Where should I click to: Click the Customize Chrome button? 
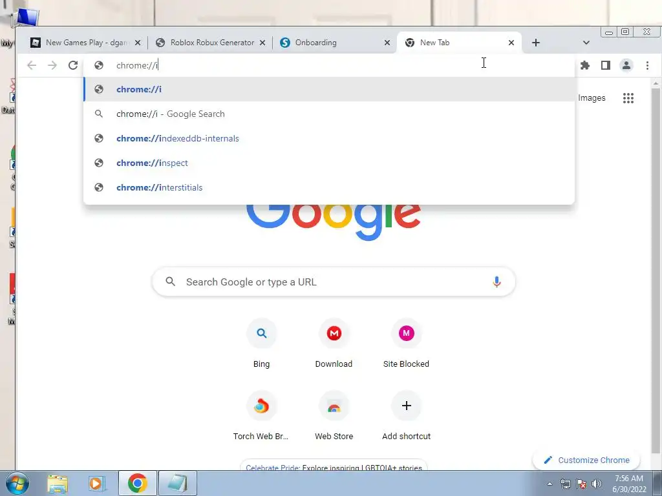tap(586, 460)
